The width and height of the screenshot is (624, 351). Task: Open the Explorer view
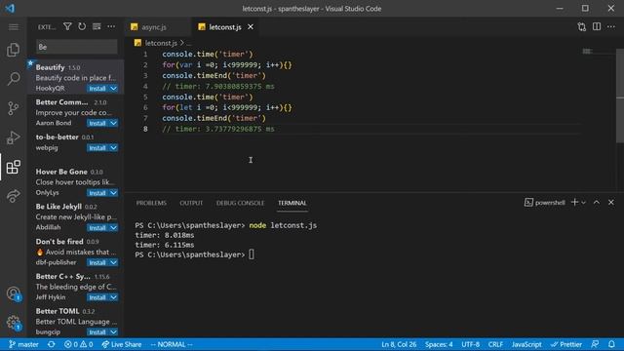click(13, 50)
